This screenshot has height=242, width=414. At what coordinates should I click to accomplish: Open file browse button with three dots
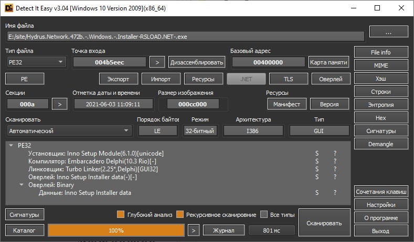point(389,32)
